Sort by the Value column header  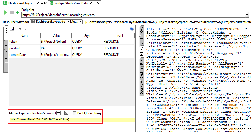tap(56, 35)
